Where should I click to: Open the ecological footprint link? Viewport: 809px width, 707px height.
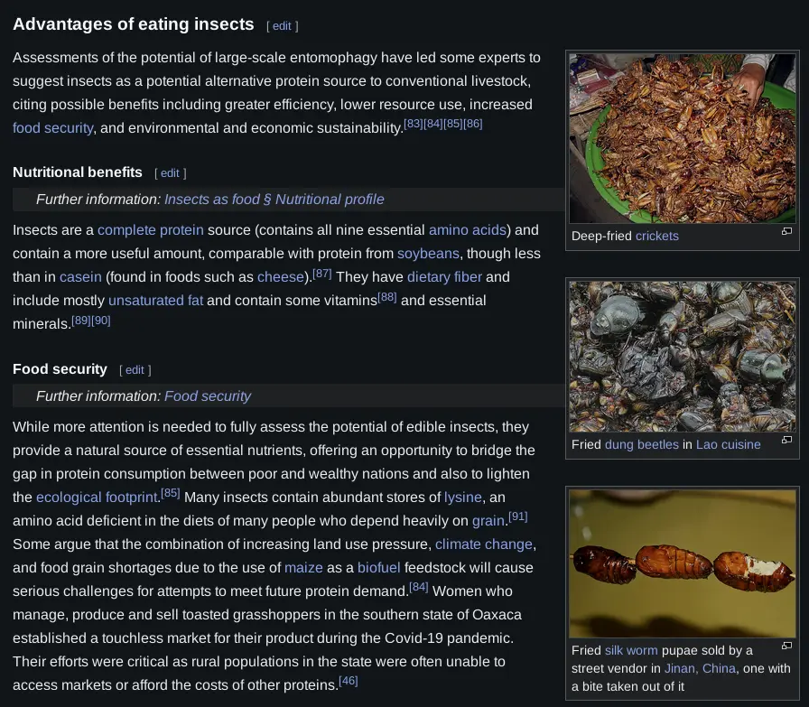pos(98,497)
